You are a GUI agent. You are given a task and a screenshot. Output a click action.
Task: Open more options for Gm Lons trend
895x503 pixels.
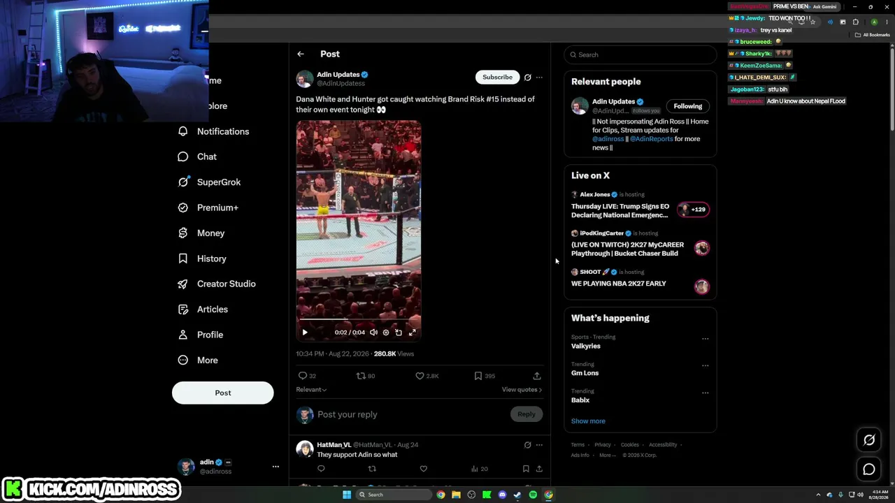(705, 365)
